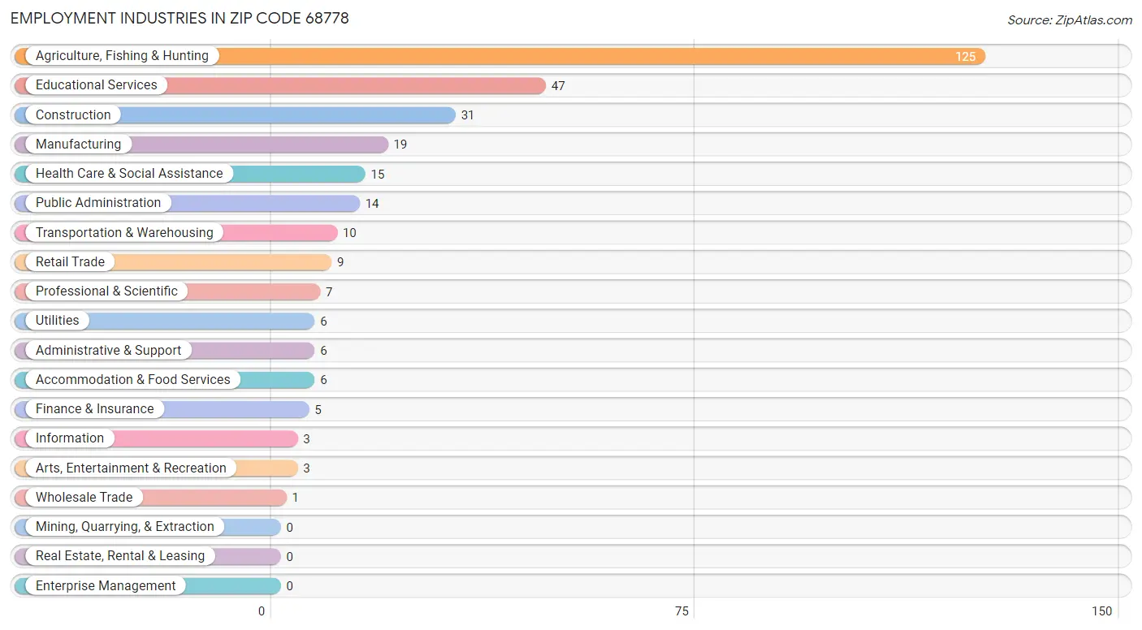This screenshot has width=1142, height=630.
Task: Click the Source: ZipAtlas.com text
Action: click(1070, 20)
